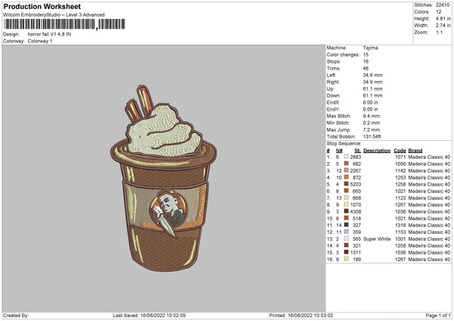Click stop 15 maroon swatch beside 1311
Image resolution: width=454 pixels, height=321 pixels.
pos(347,252)
